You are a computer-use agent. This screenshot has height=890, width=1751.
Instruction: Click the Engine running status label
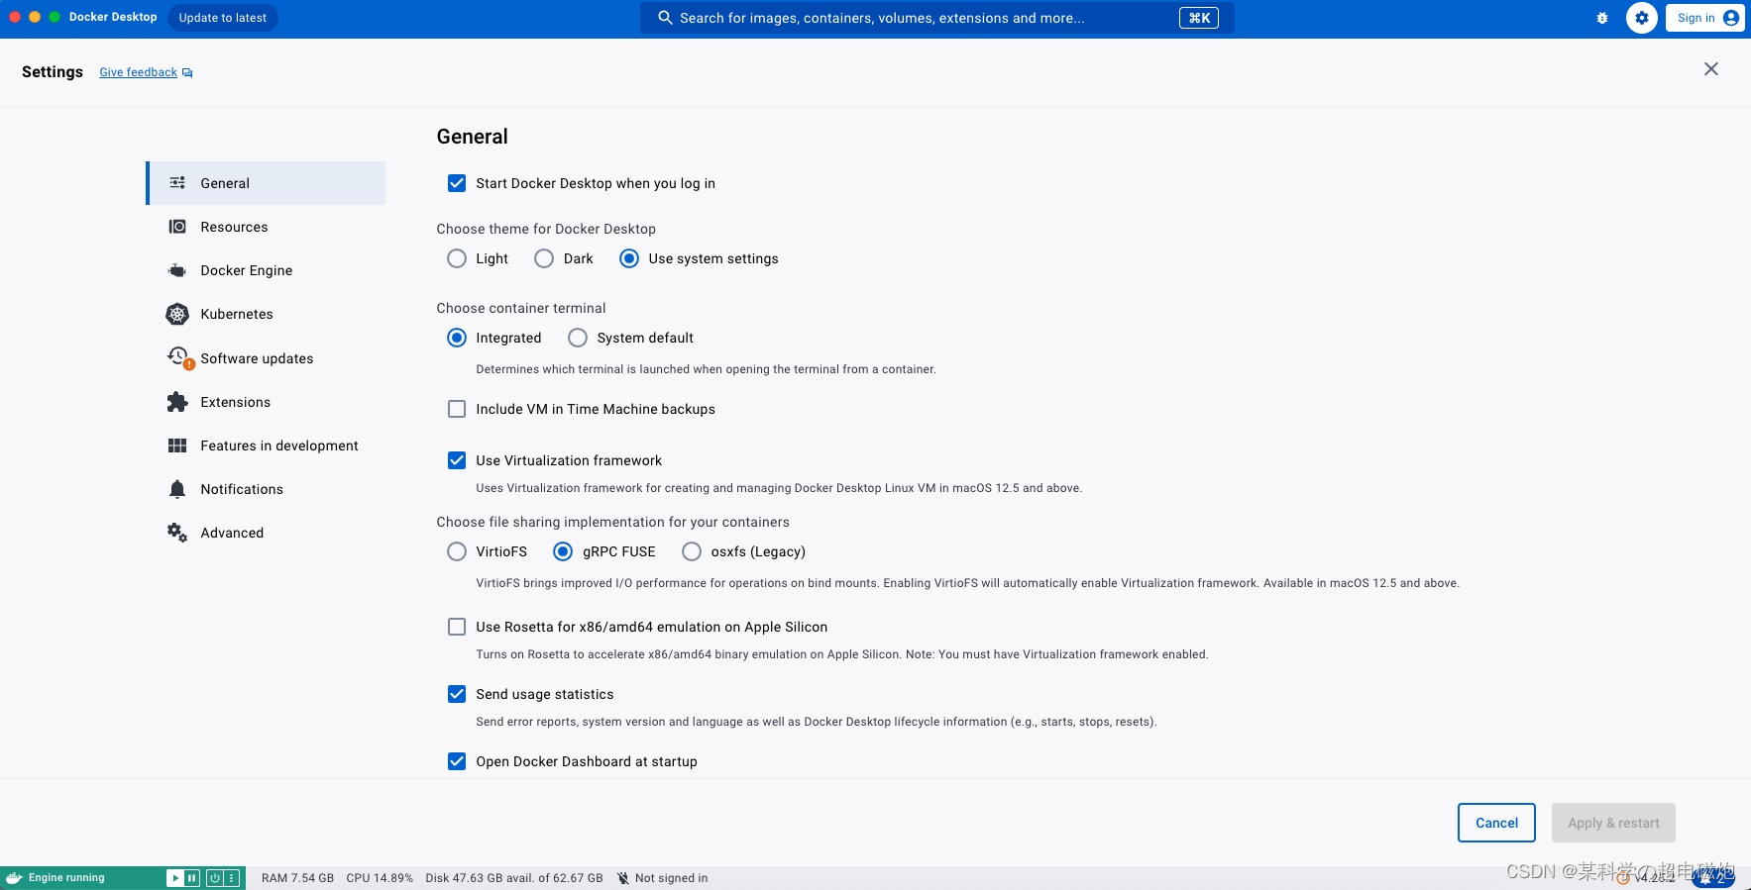click(x=66, y=878)
